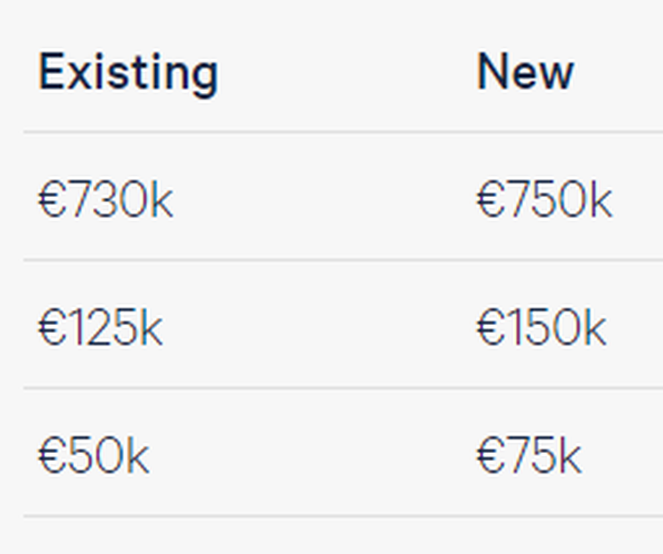
Task: Select the €50k existing value cell
Action: pos(93,455)
